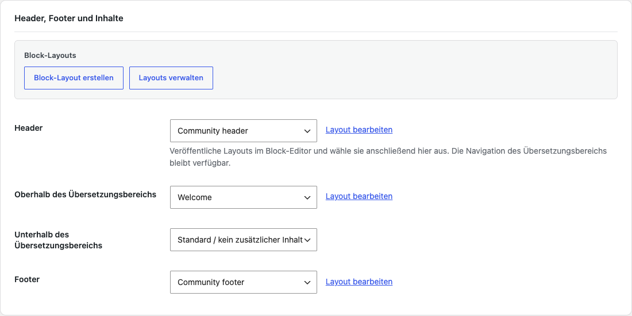Image resolution: width=632 pixels, height=316 pixels.
Task: Click Layout bearbeiten next to Welcome
Action: pos(359,197)
